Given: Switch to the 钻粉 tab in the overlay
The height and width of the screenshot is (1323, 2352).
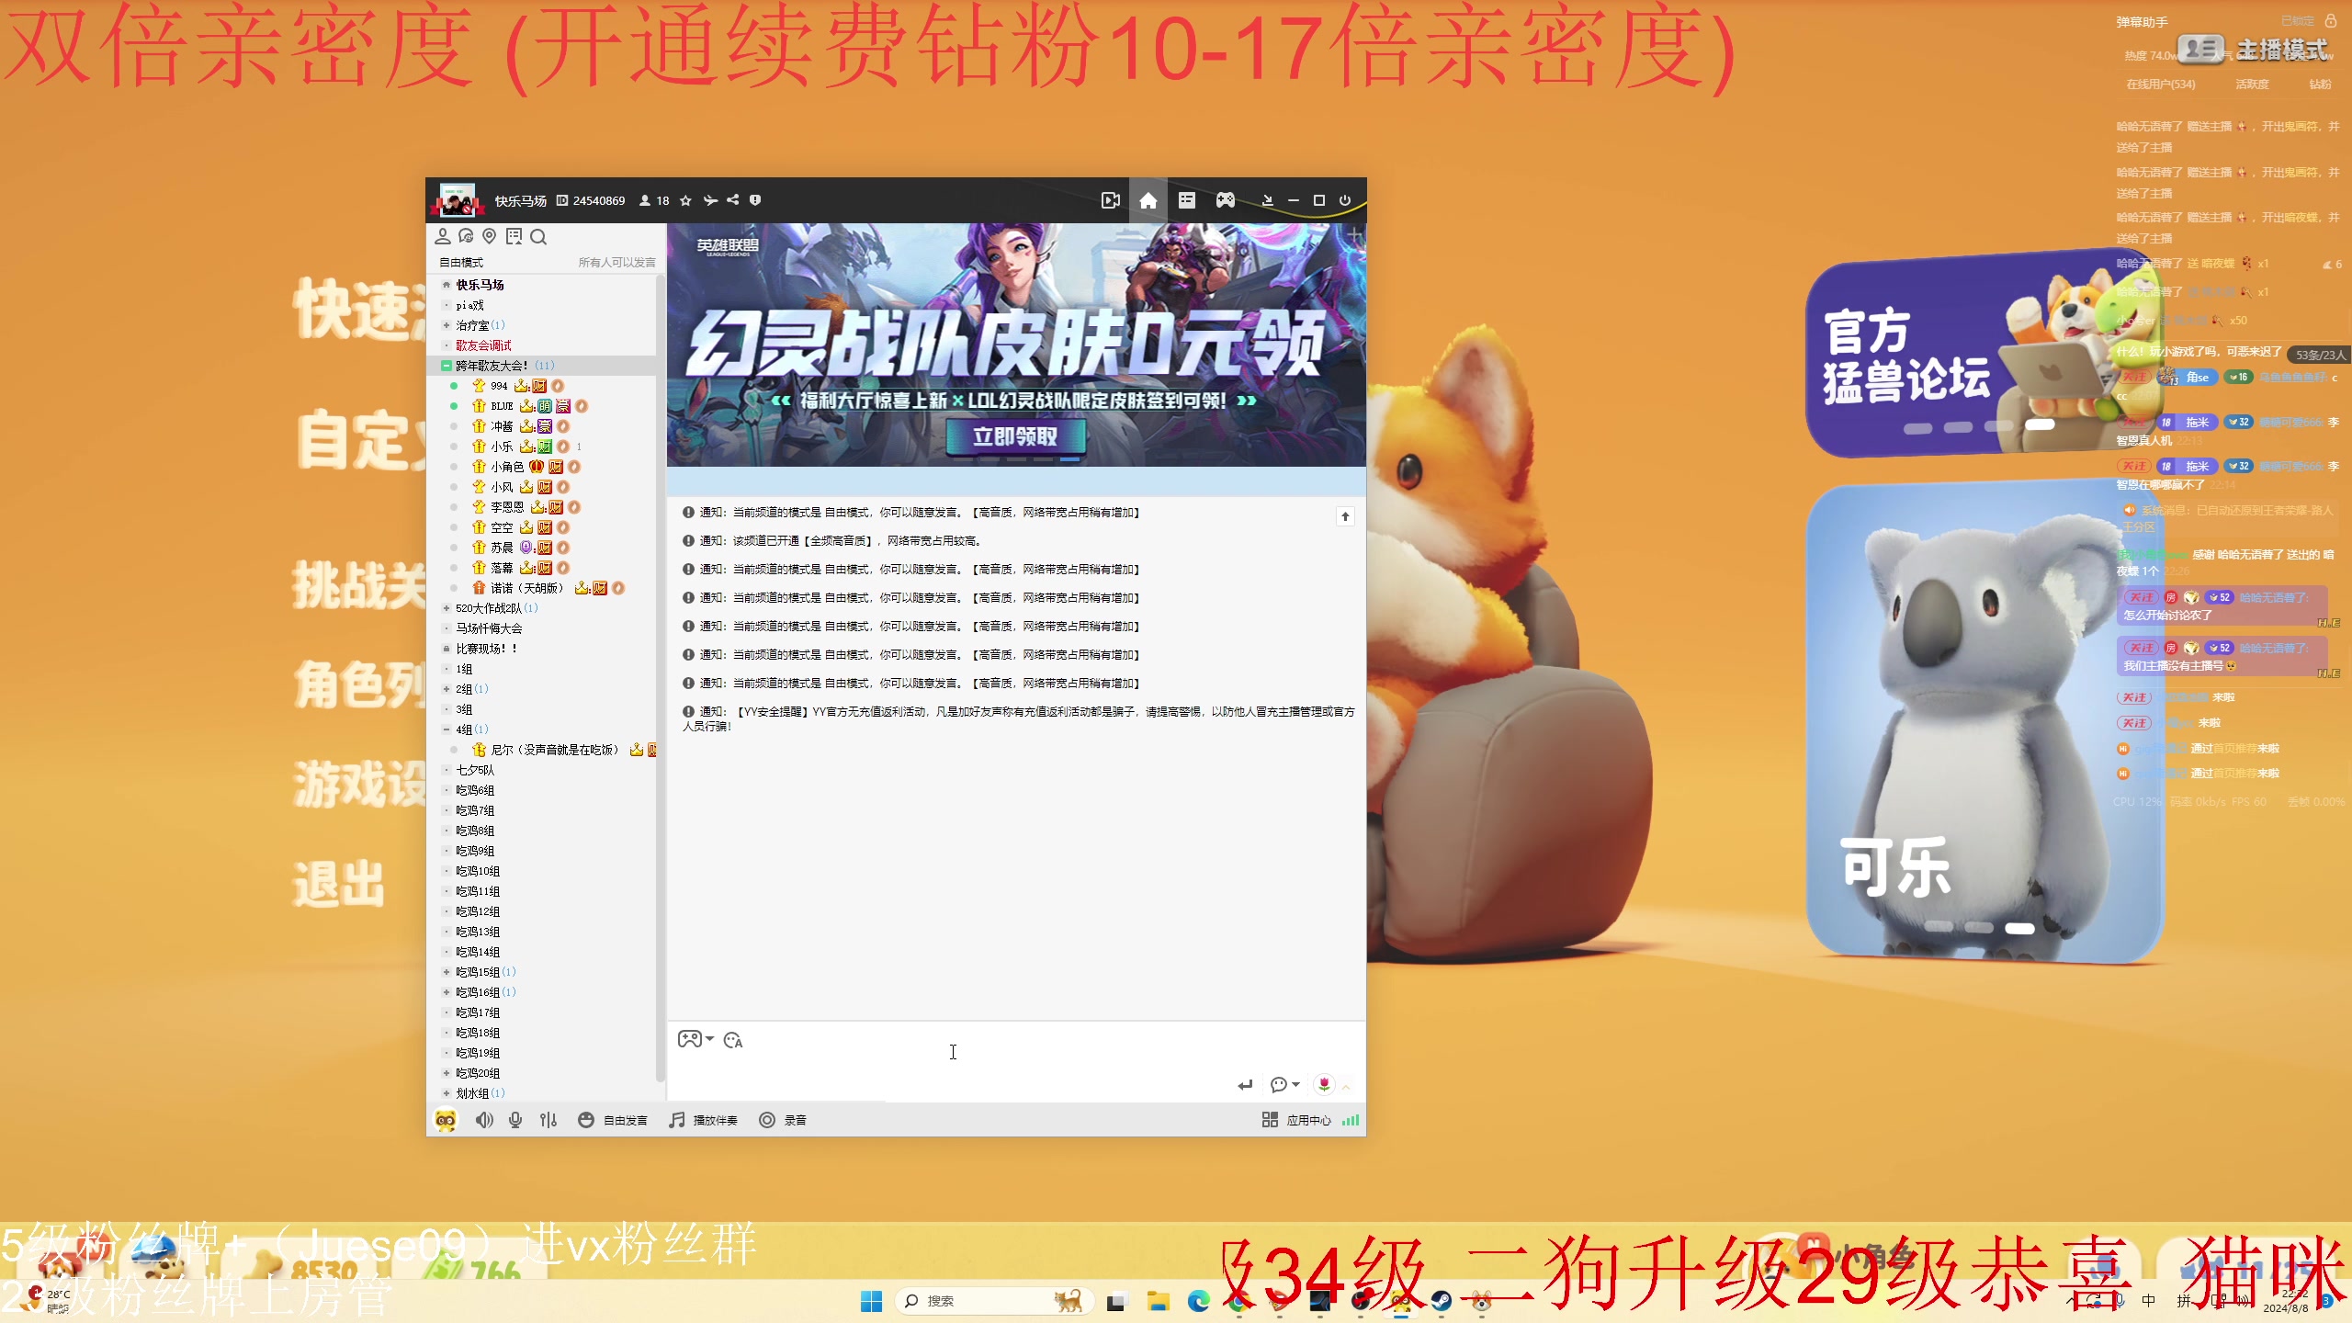Looking at the screenshot, I should click(x=2320, y=84).
